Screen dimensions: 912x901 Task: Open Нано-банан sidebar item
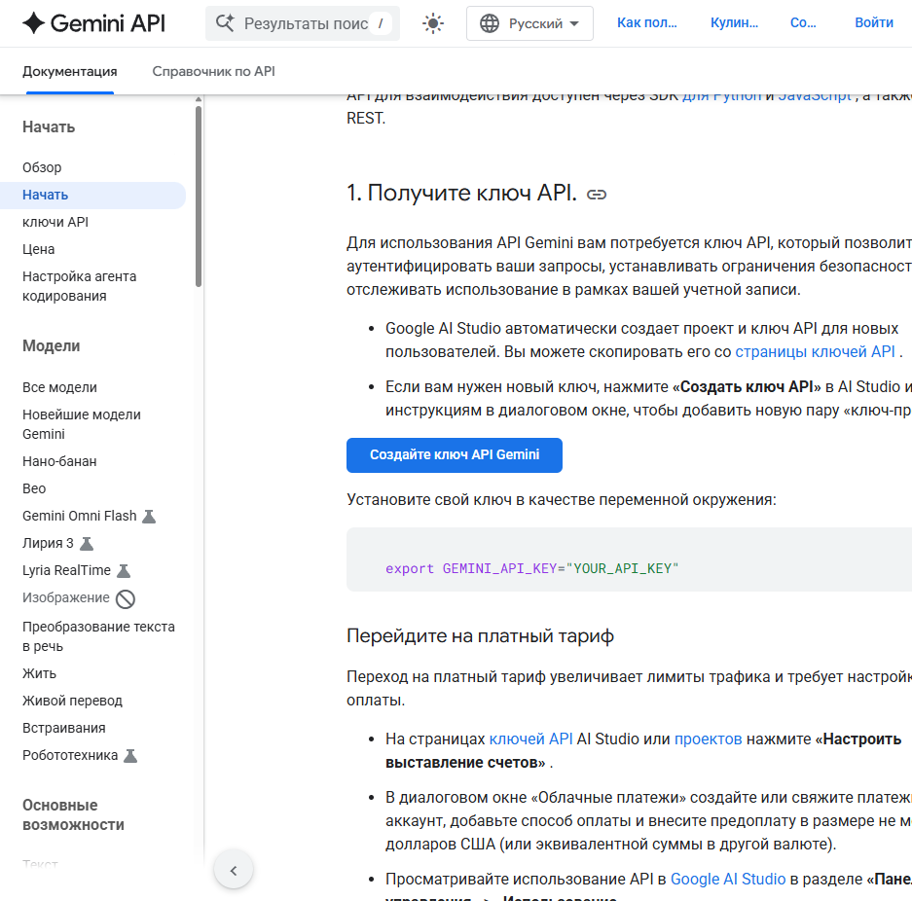pyautogui.click(x=59, y=461)
